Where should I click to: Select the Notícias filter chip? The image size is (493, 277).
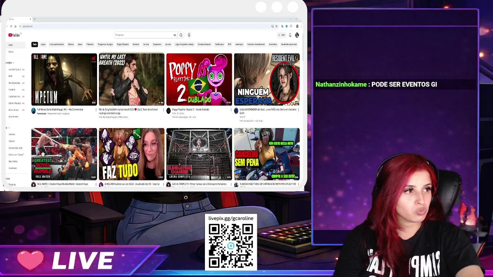pos(136,44)
